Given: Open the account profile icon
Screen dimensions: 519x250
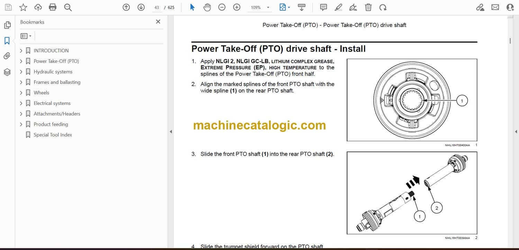Looking at the screenshot, I should click(x=510, y=7).
